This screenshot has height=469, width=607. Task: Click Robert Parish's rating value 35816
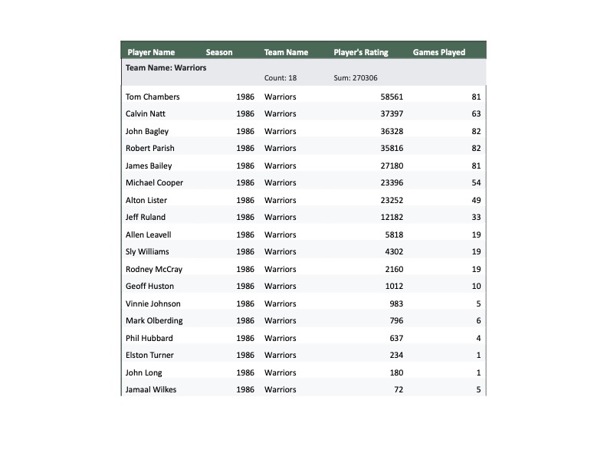pos(392,149)
